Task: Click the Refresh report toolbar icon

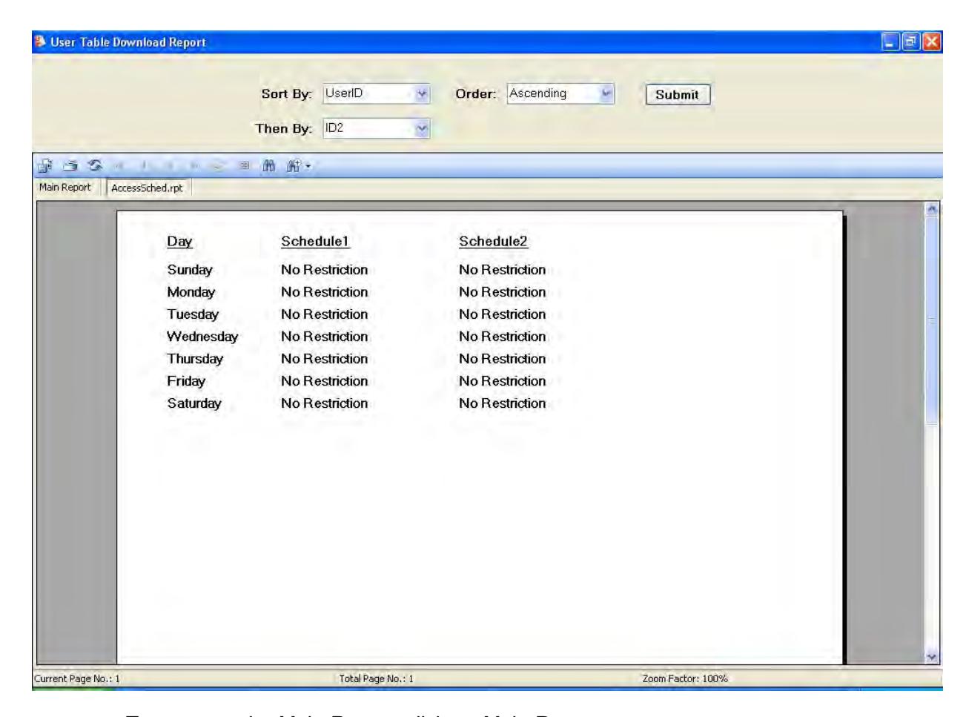Action: point(95,165)
